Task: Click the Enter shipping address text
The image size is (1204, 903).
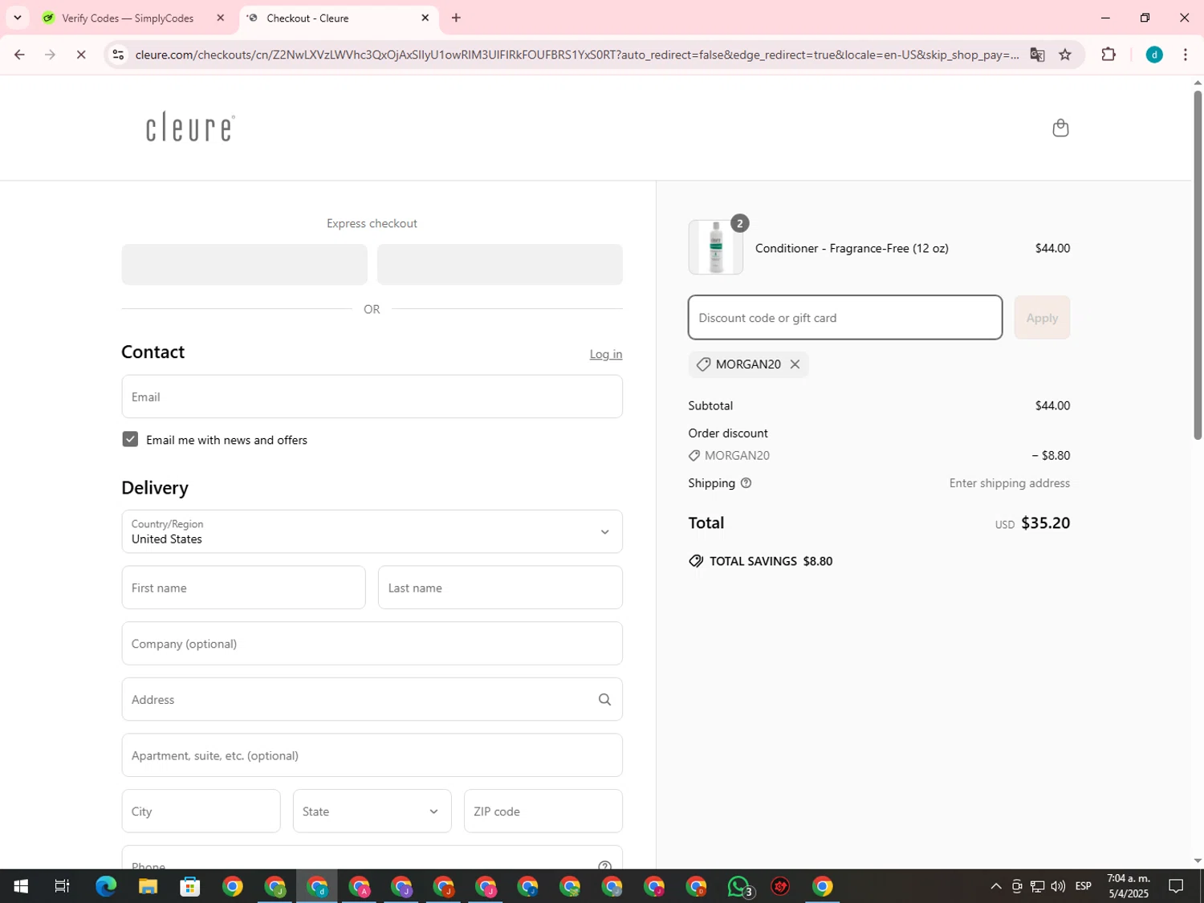Action: point(1009,483)
